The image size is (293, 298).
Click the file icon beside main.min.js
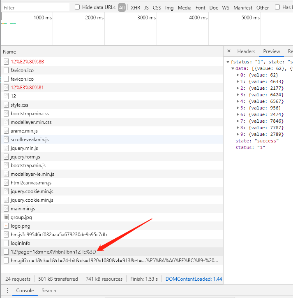[x=6, y=209]
